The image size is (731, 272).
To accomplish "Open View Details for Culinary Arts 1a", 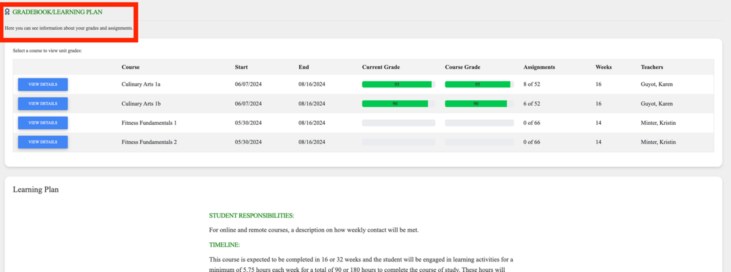I will point(43,84).
